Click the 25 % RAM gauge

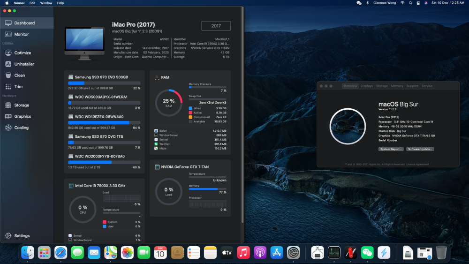169,103
